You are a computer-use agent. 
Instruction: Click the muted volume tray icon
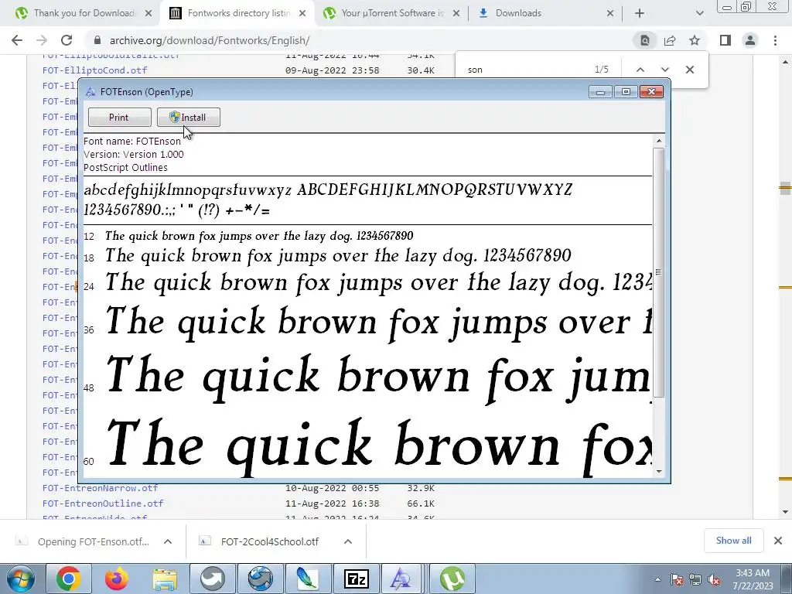pos(714,580)
